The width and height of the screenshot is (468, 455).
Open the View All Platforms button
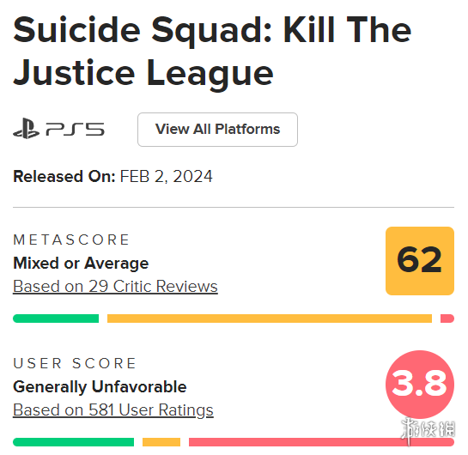click(217, 130)
